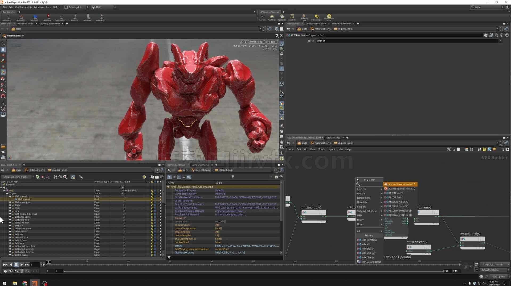
Task: Click the network editor find magnifier icon
Action: pos(502,150)
